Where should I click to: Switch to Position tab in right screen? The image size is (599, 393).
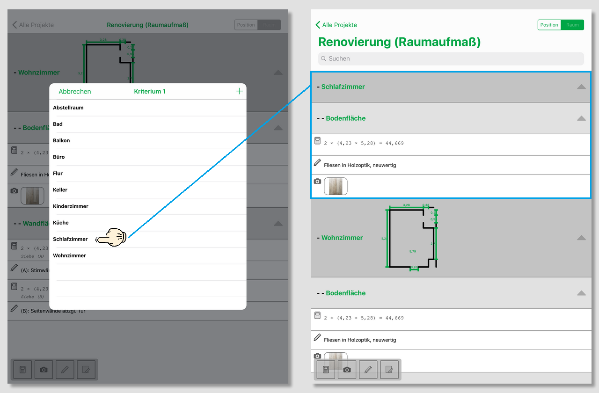click(549, 25)
